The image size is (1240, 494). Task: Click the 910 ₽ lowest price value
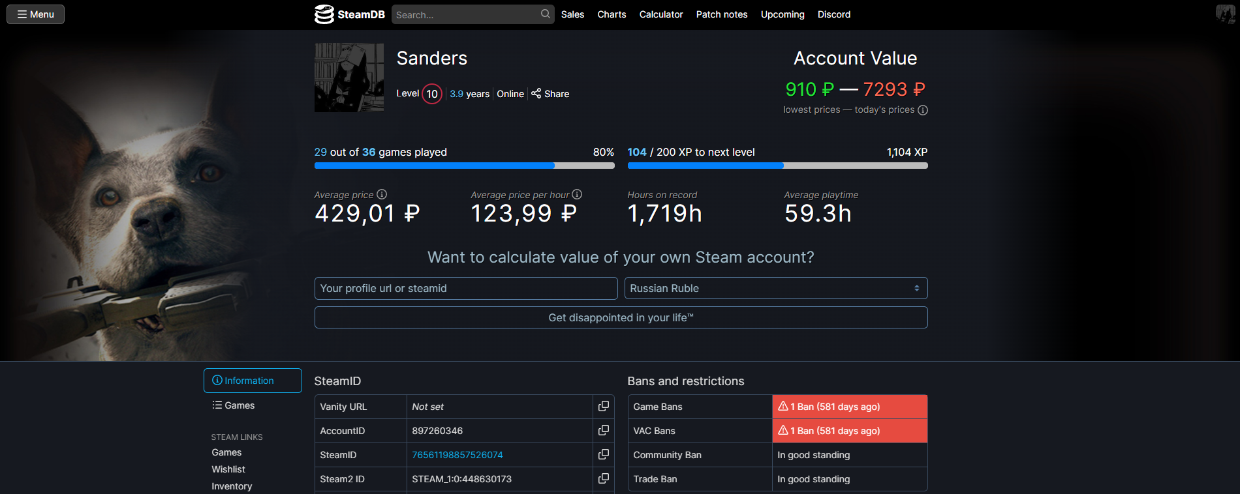pyautogui.click(x=810, y=89)
